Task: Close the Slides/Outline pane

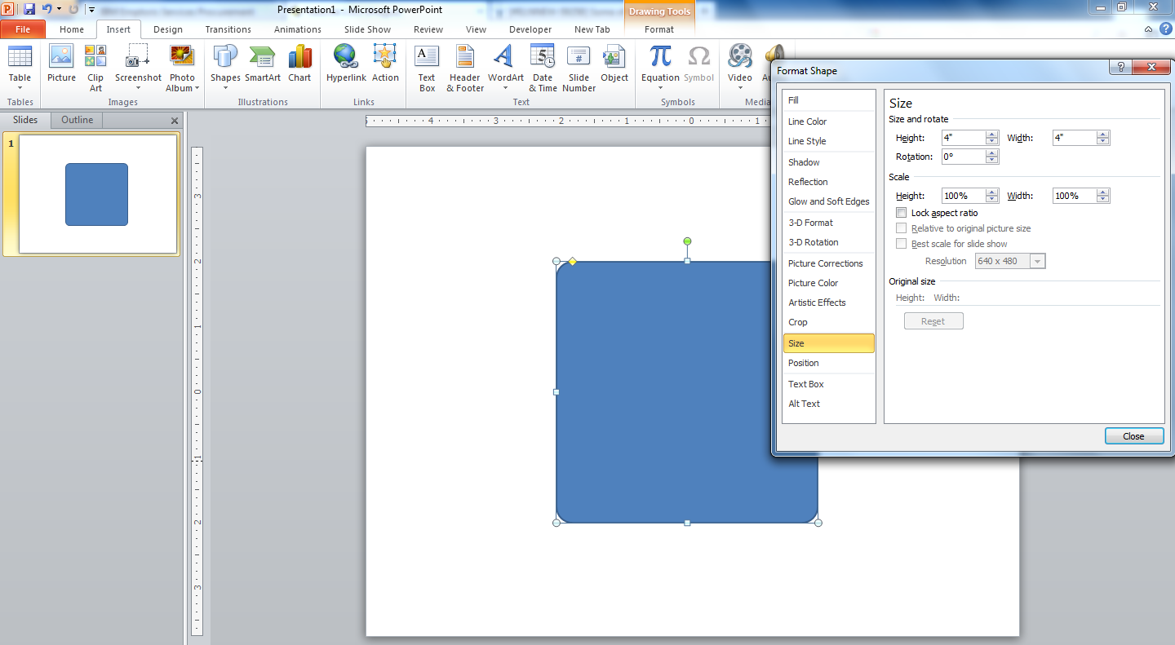Action: point(174,121)
